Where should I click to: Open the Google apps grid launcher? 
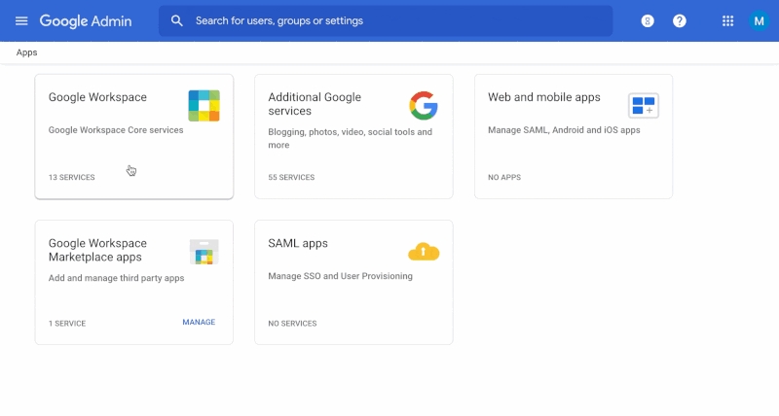(x=727, y=20)
